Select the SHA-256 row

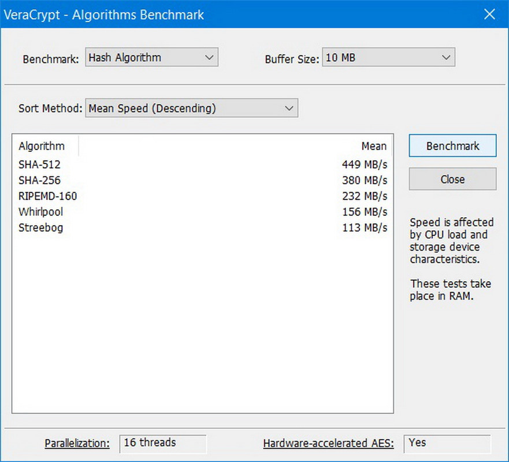(203, 180)
